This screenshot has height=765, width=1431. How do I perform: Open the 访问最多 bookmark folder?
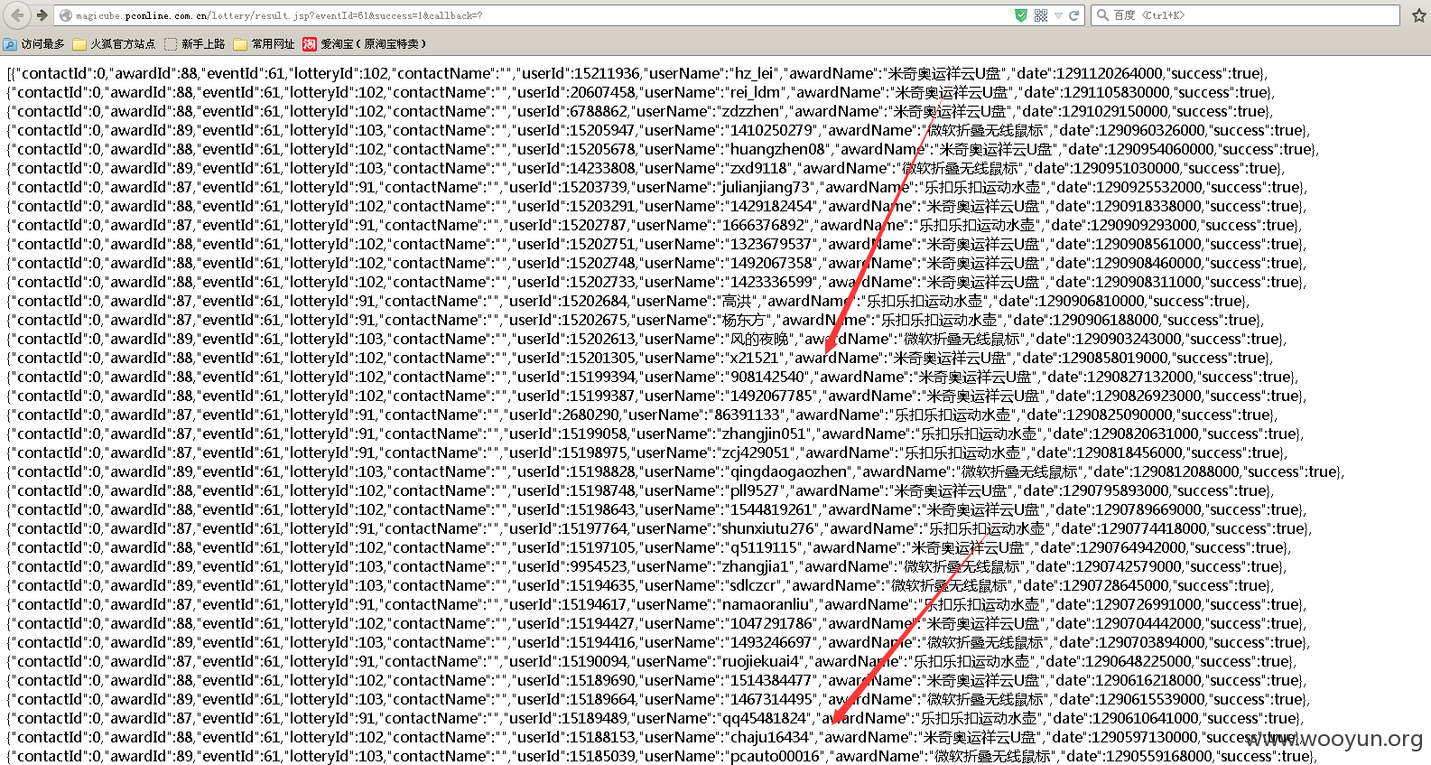[x=34, y=43]
